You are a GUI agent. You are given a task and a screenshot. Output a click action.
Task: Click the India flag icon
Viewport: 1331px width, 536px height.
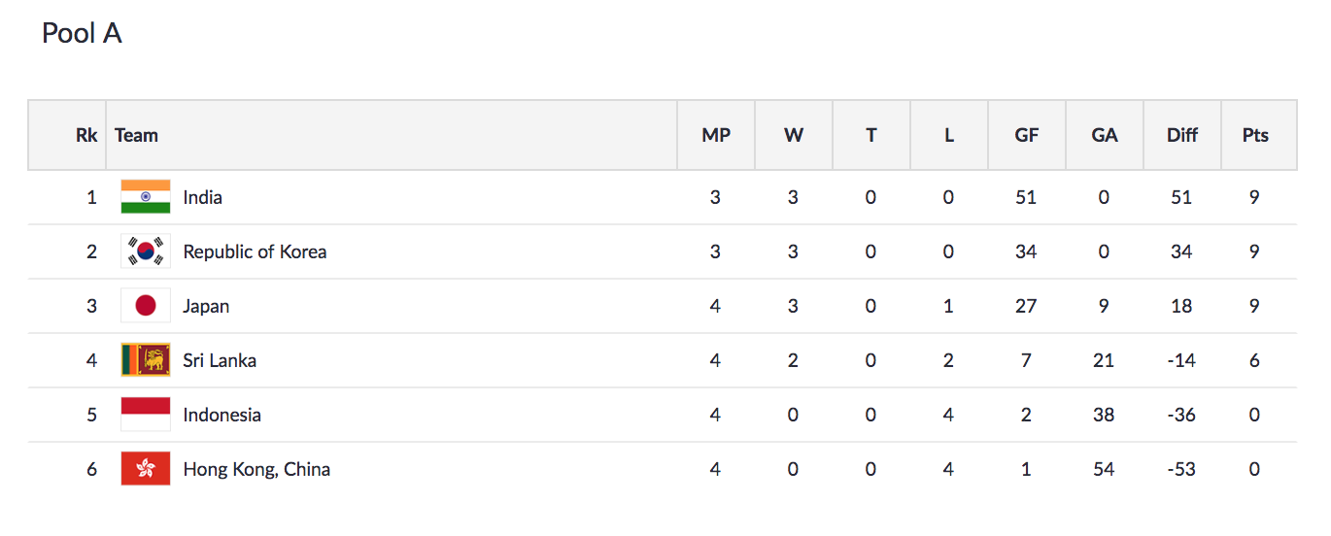click(146, 197)
